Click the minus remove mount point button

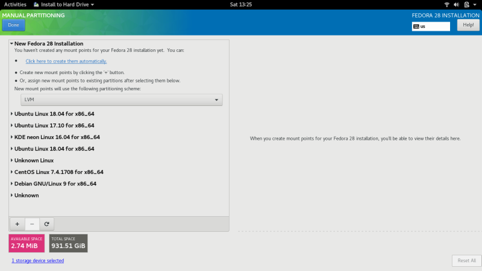[32, 224]
